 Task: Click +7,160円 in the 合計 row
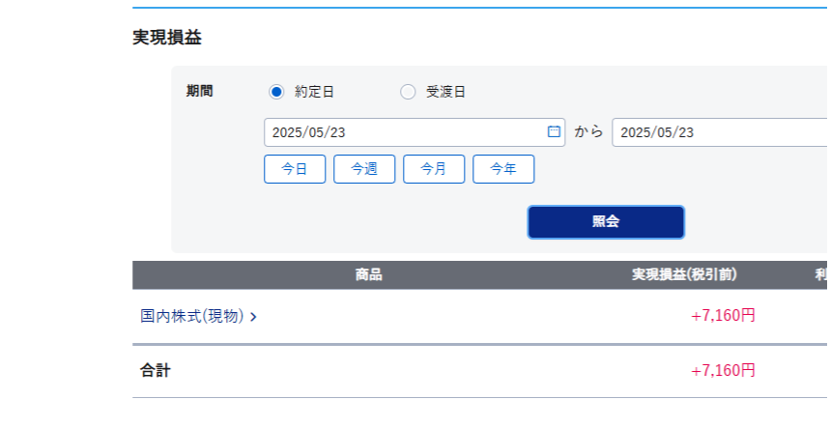point(723,370)
